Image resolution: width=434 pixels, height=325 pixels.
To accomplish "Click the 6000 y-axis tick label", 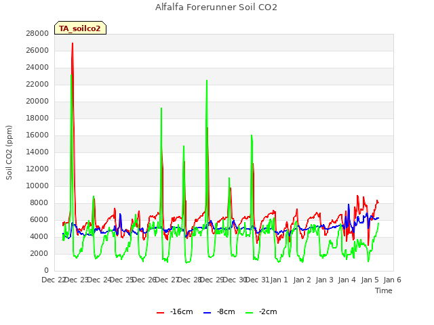I will pos(39,220).
